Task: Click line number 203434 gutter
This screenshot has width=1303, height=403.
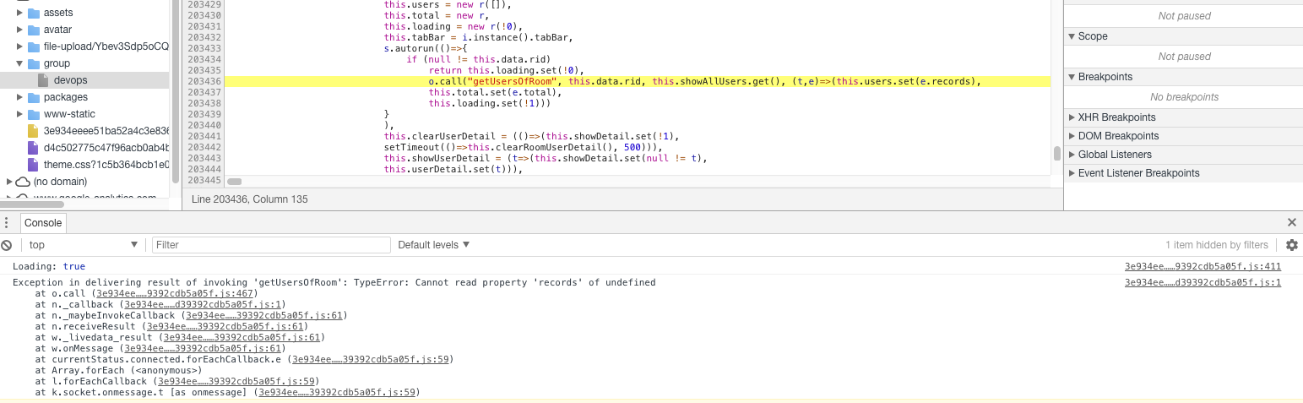Action: pos(204,59)
